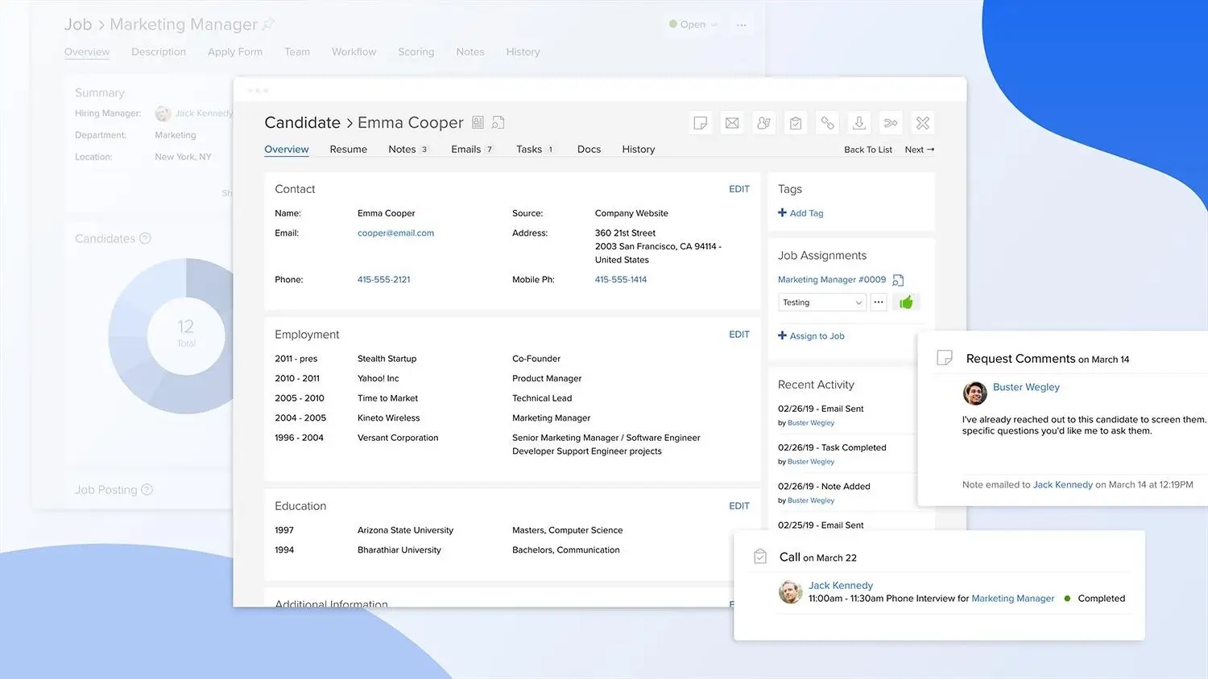Expand the Testing stage dropdown
Screen dimensions: 1208x679
[821, 302]
